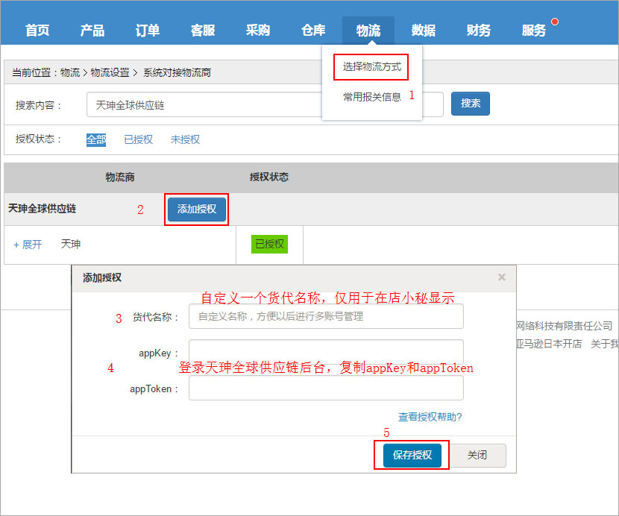Screen dimensions: 619x516
Task: Focus the appToken input field
Action: click(x=326, y=388)
